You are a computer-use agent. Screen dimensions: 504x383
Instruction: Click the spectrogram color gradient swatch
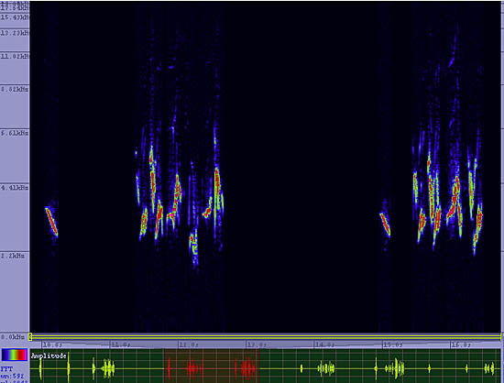(15, 355)
